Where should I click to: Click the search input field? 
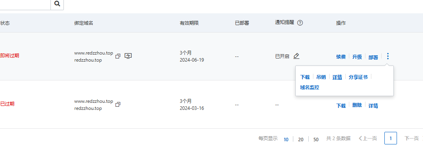pos(25,4)
